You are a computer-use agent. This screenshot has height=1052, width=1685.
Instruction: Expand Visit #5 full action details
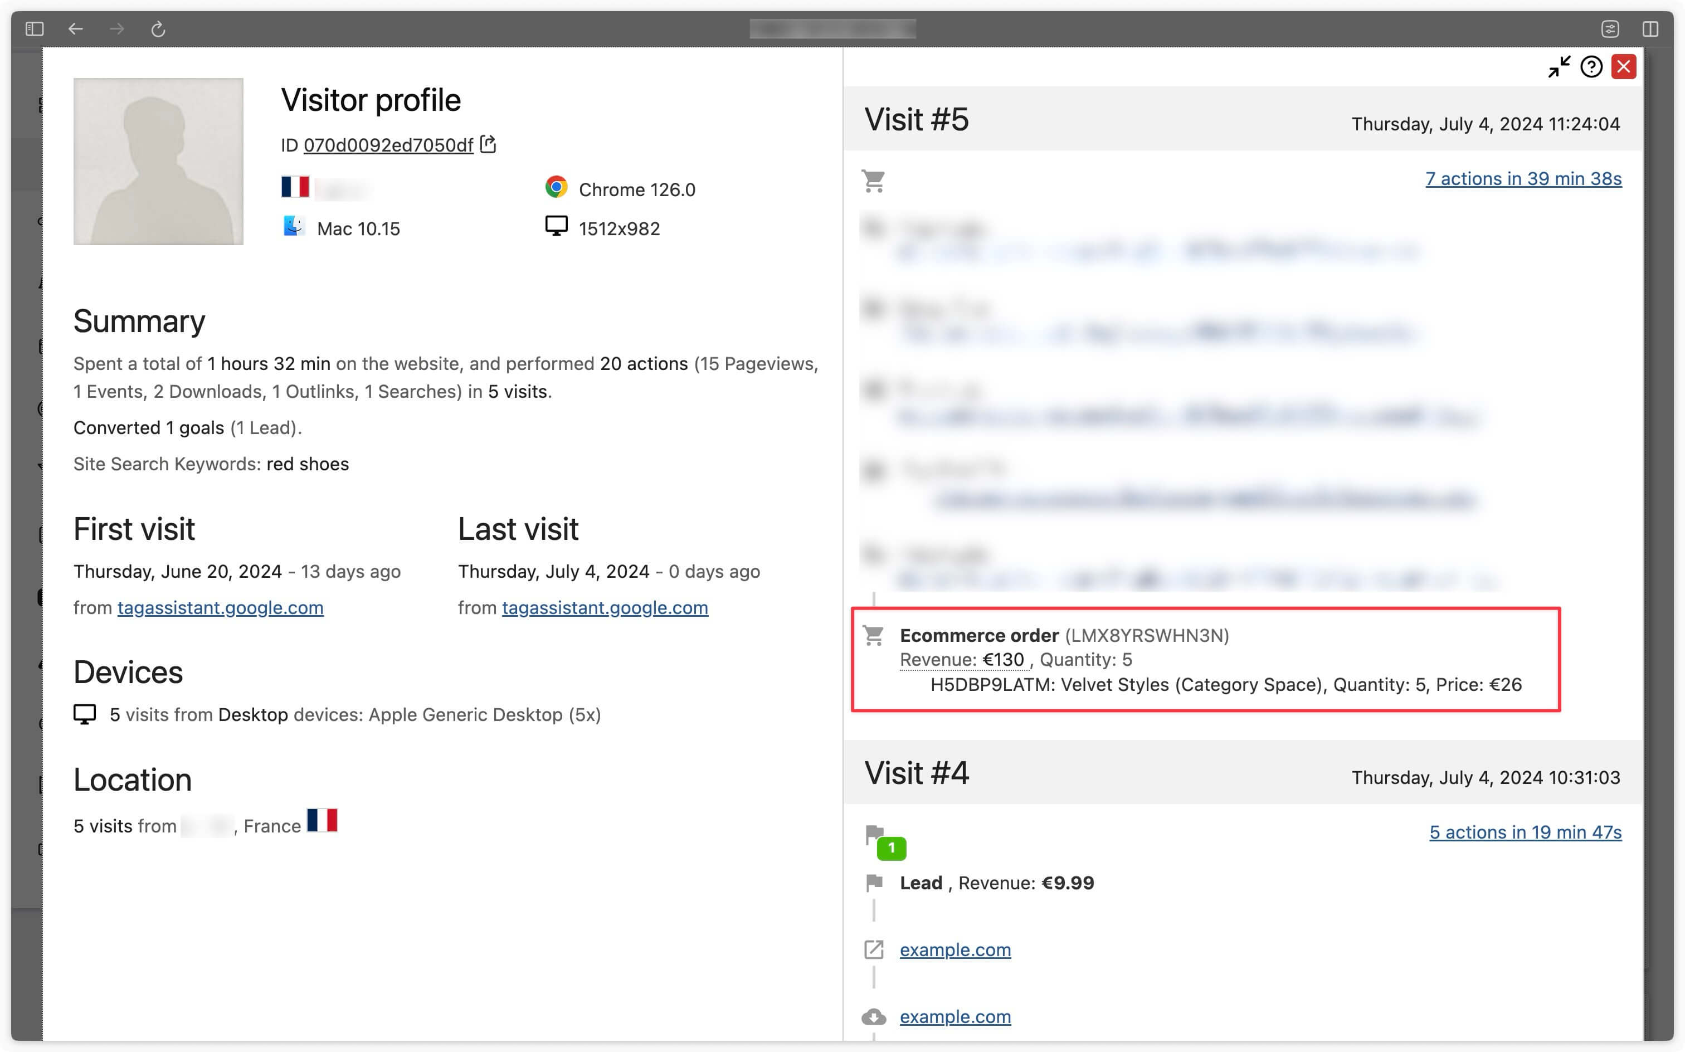[x=1520, y=178]
